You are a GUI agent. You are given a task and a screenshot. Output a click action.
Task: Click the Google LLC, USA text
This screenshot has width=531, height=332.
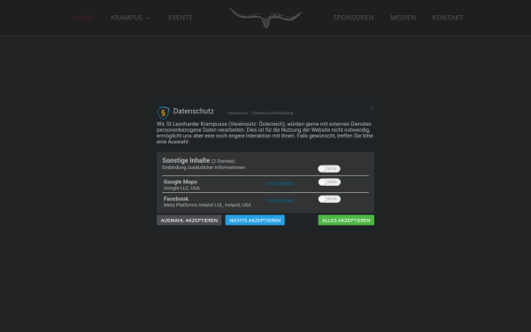pos(181,188)
